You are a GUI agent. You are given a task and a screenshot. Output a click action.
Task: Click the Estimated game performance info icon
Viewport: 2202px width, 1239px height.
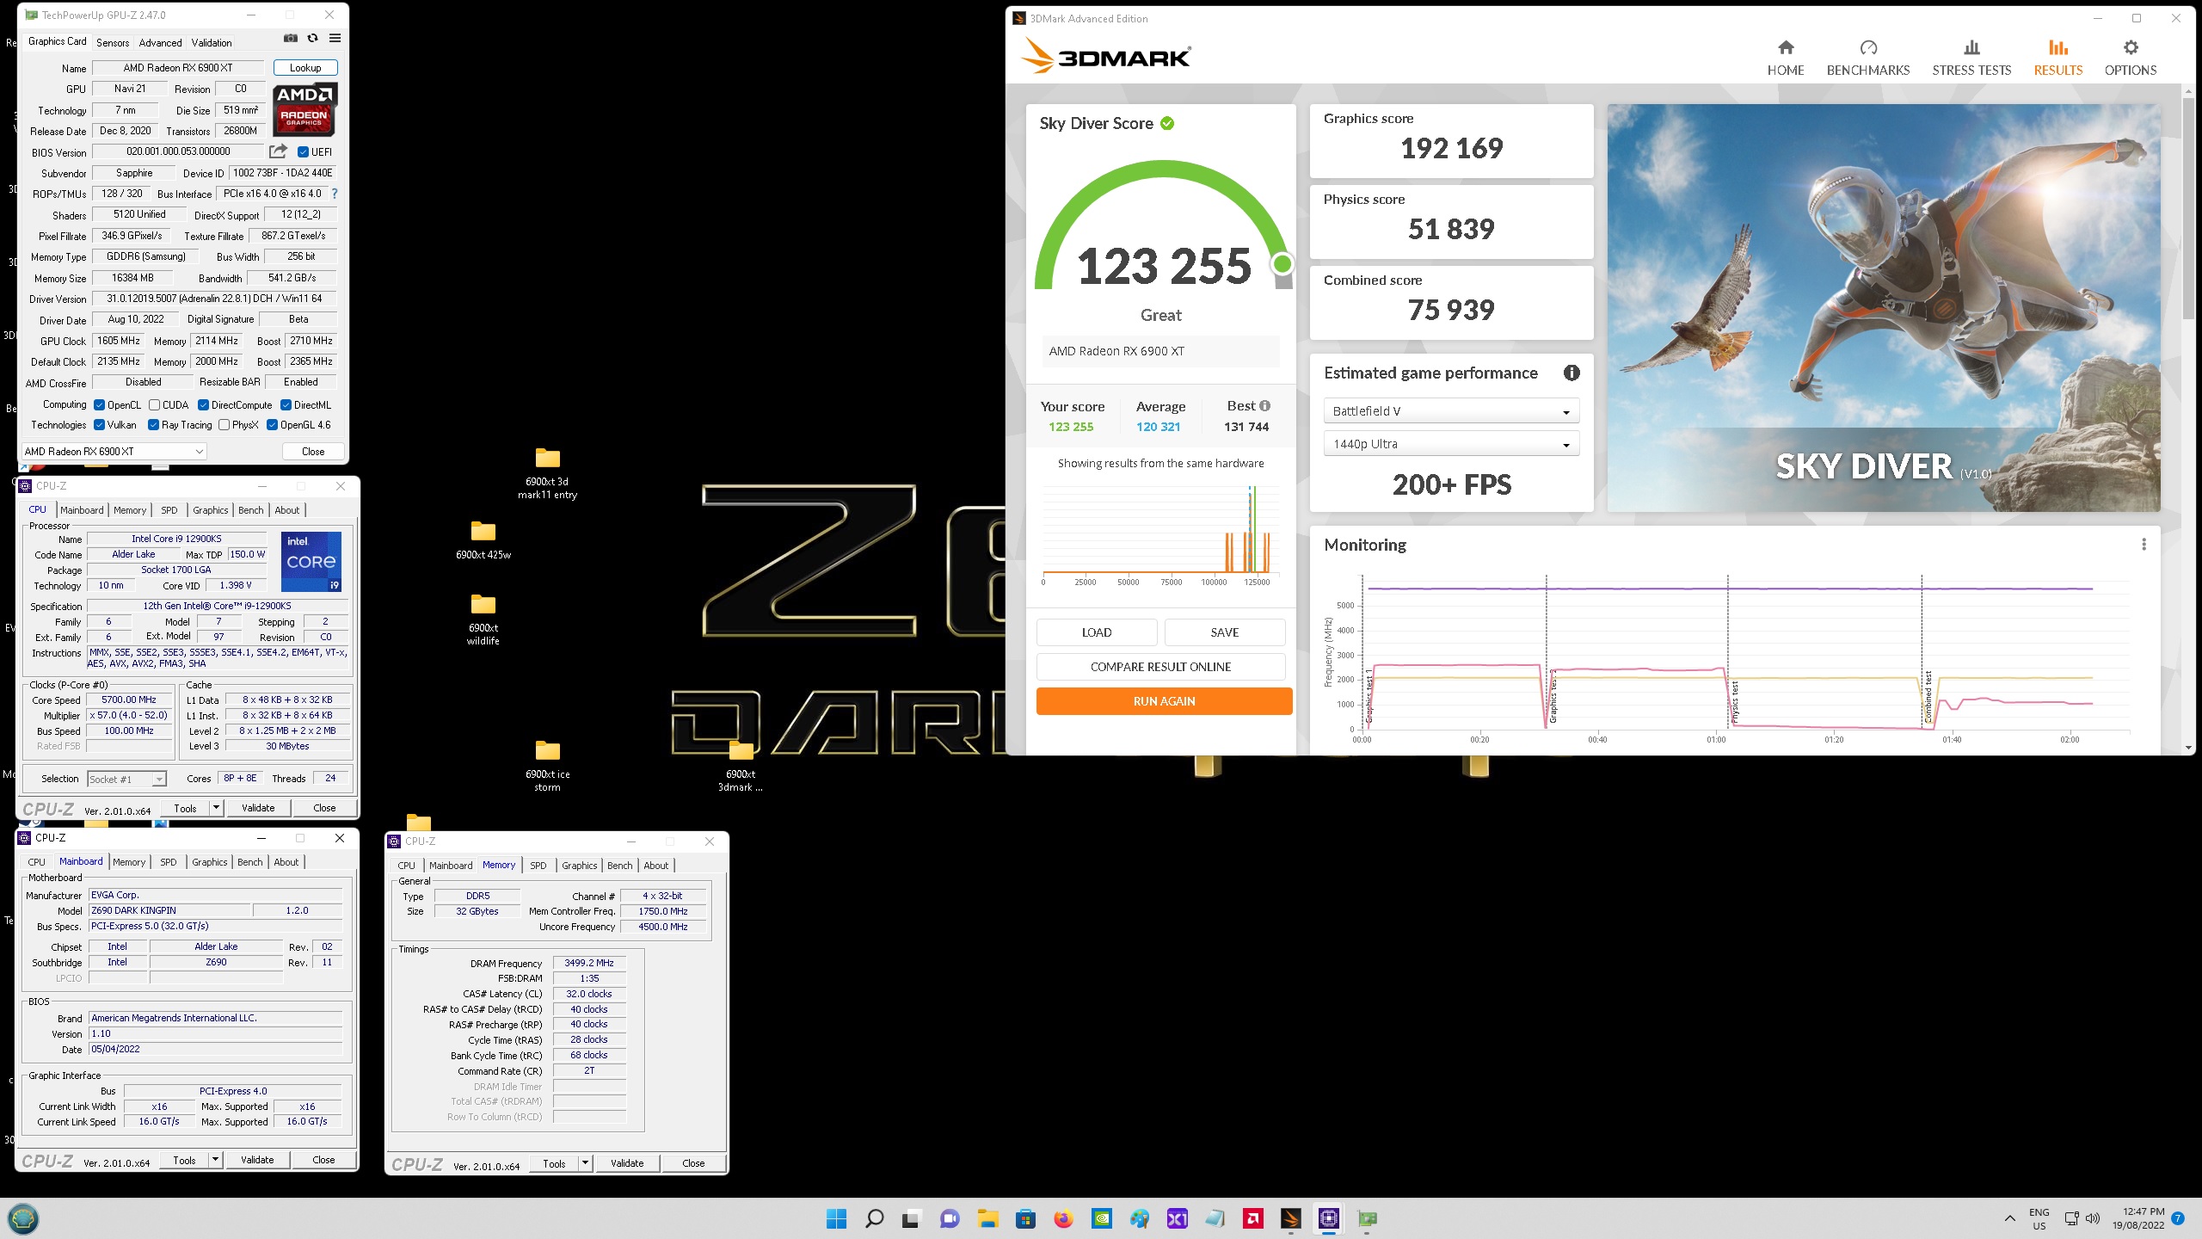tap(1572, 373)
